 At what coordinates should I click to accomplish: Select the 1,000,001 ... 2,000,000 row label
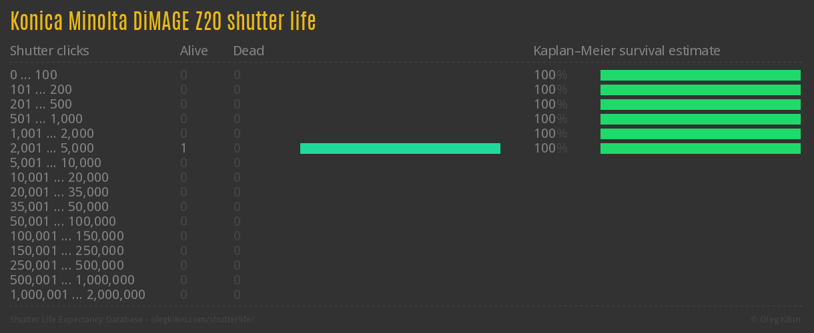77,294
